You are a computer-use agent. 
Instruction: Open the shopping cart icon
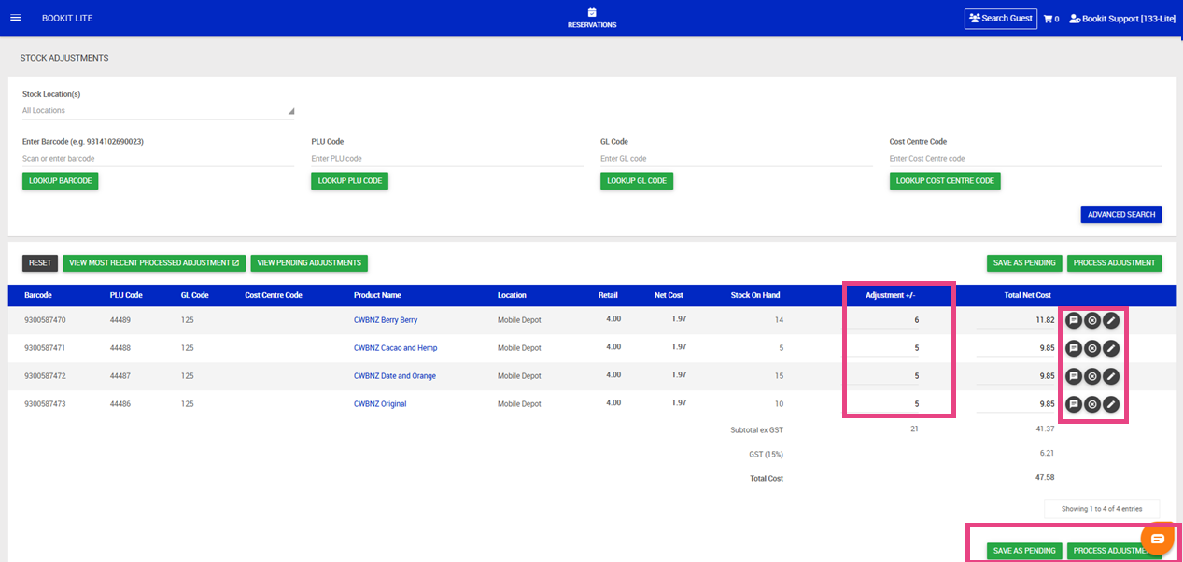coord(1048,19)
